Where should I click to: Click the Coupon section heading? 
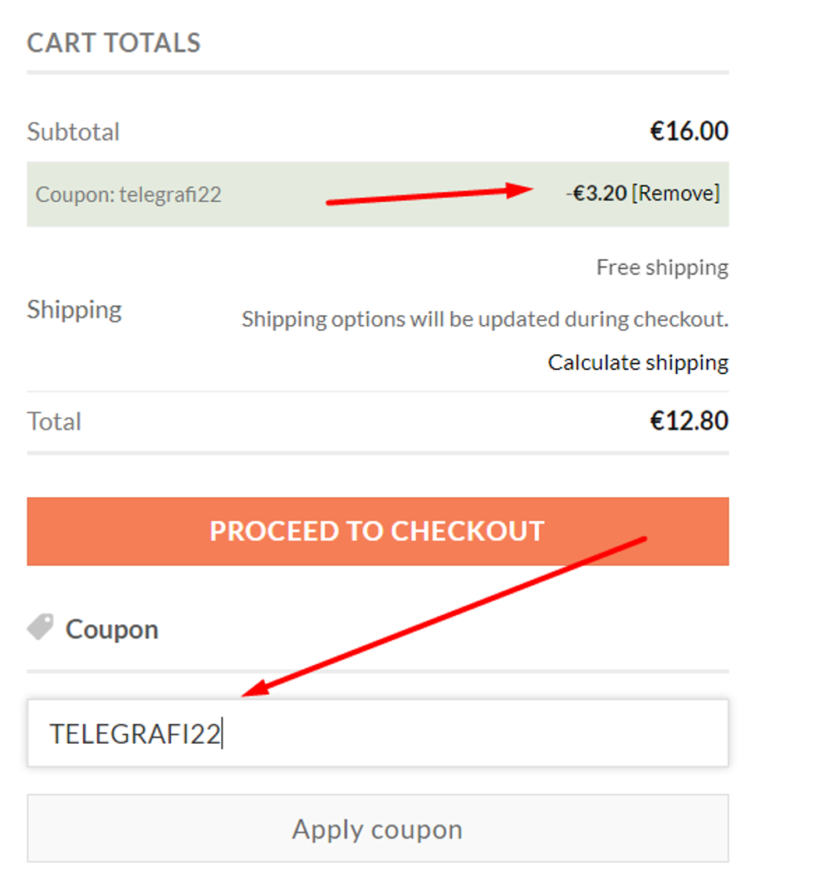coord(112,629)
